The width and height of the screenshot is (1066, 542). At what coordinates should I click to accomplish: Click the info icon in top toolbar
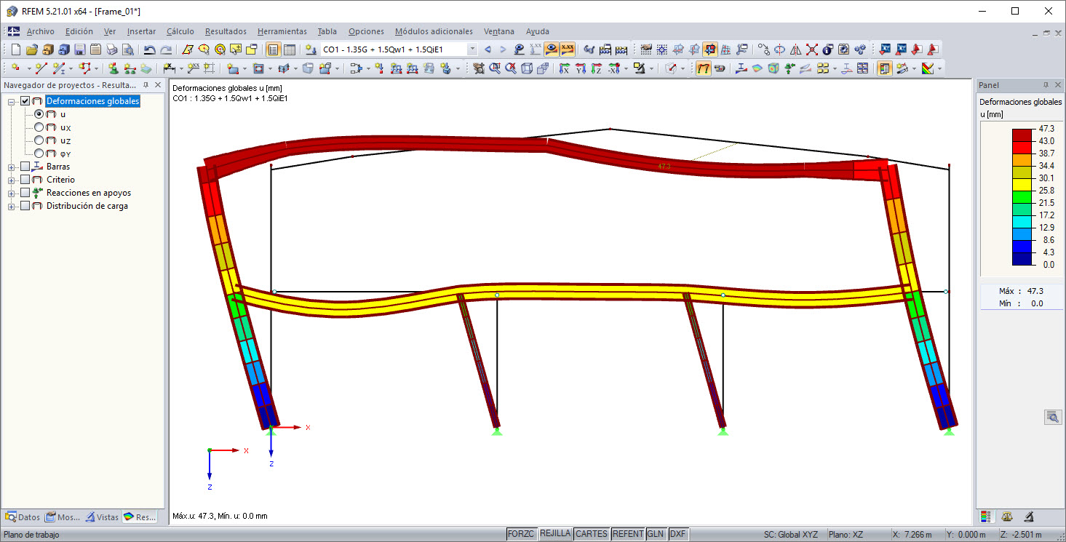click(827, 49)
